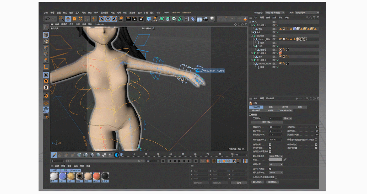
Task: Open the 摄像机 menu in the viewport
Action: [64, 24]
